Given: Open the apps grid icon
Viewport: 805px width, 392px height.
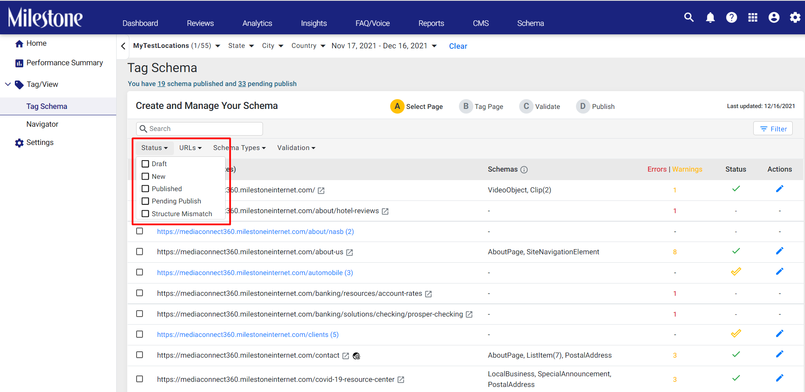Looking at the screenshot, I should (753, 17).
